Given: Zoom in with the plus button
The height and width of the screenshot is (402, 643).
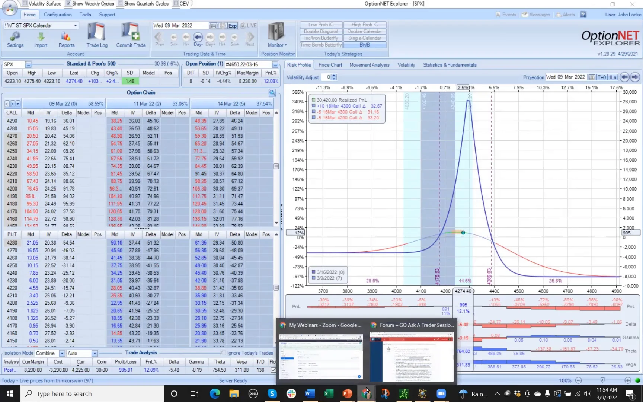Looking at the screenshot, I should click(628, 380).
